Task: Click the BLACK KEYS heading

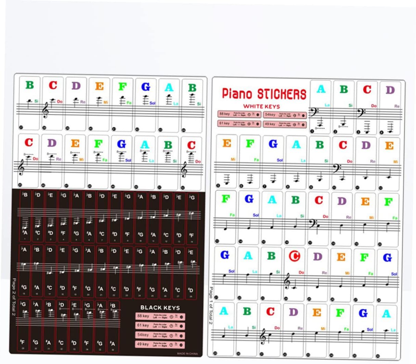Action: (x=160, y=307)
